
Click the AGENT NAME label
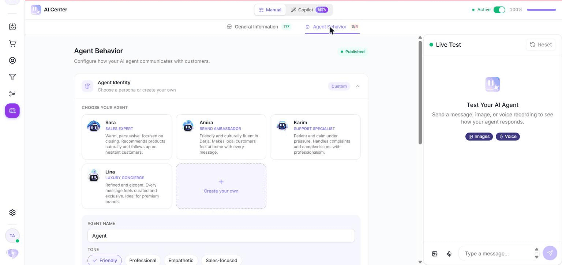(x=101, y=223)
